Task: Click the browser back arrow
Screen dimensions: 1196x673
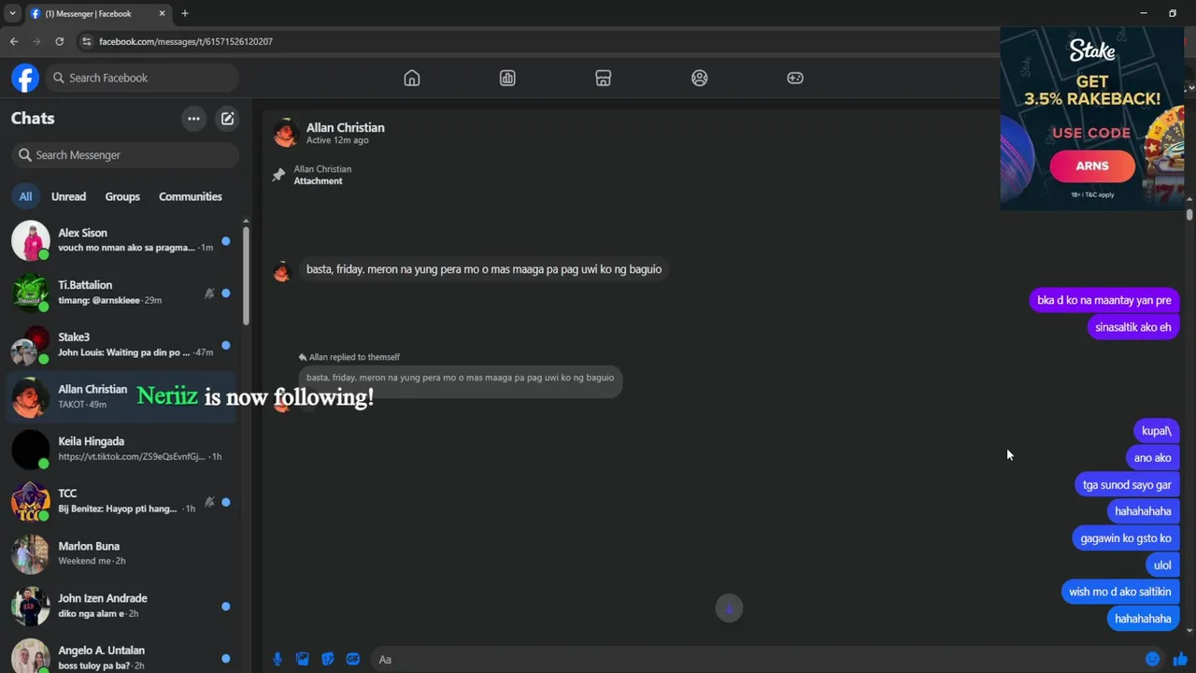Action: pyautogui.click(x=14, y=41)
